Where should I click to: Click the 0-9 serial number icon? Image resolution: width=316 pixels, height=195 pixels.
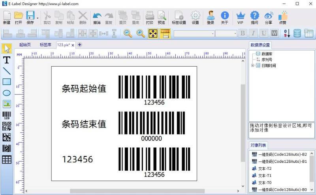(x=287, y=33)
